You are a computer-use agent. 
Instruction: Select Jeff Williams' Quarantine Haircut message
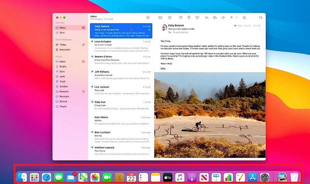click(121, 75)
